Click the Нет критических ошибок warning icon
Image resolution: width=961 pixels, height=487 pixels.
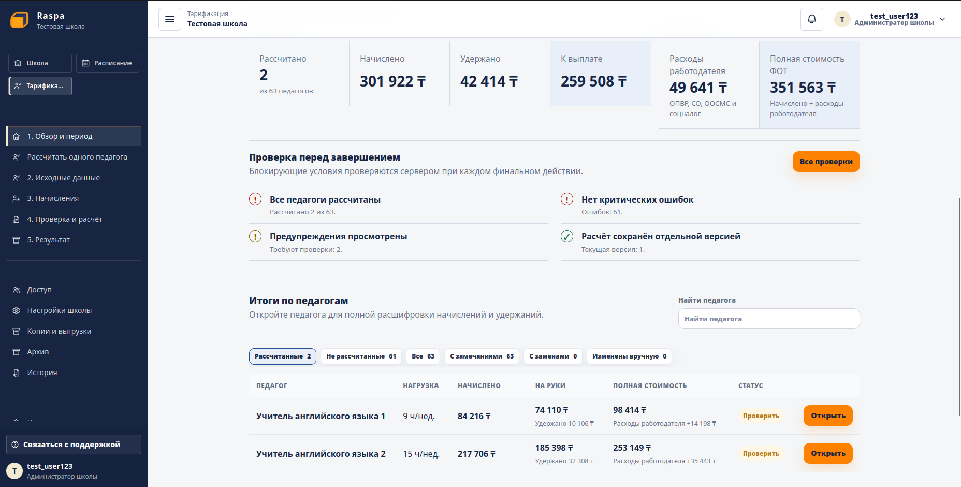coord(567,199)
